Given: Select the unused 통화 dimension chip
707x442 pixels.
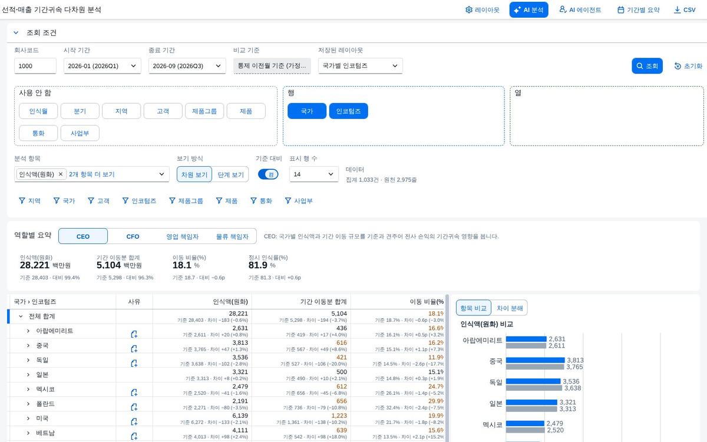Looking at the screenshot, I should coord(38,133).
